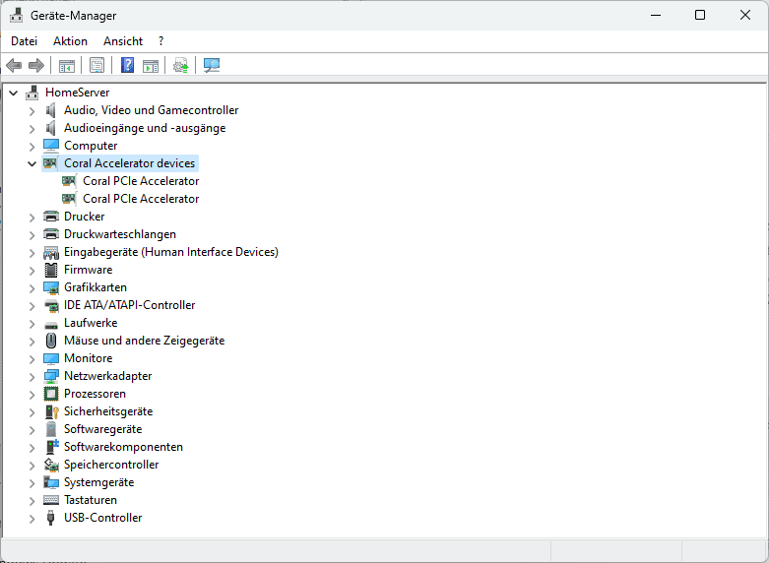Select the Computer label
Image resolution: width=769 pixels, height=563 pixels.
91,146
